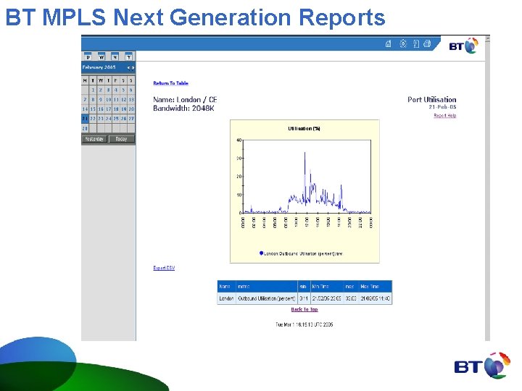Select February 3 in the calendar
Image resolution: width=522 pixels, height=391 pixels.
(108, 90)
